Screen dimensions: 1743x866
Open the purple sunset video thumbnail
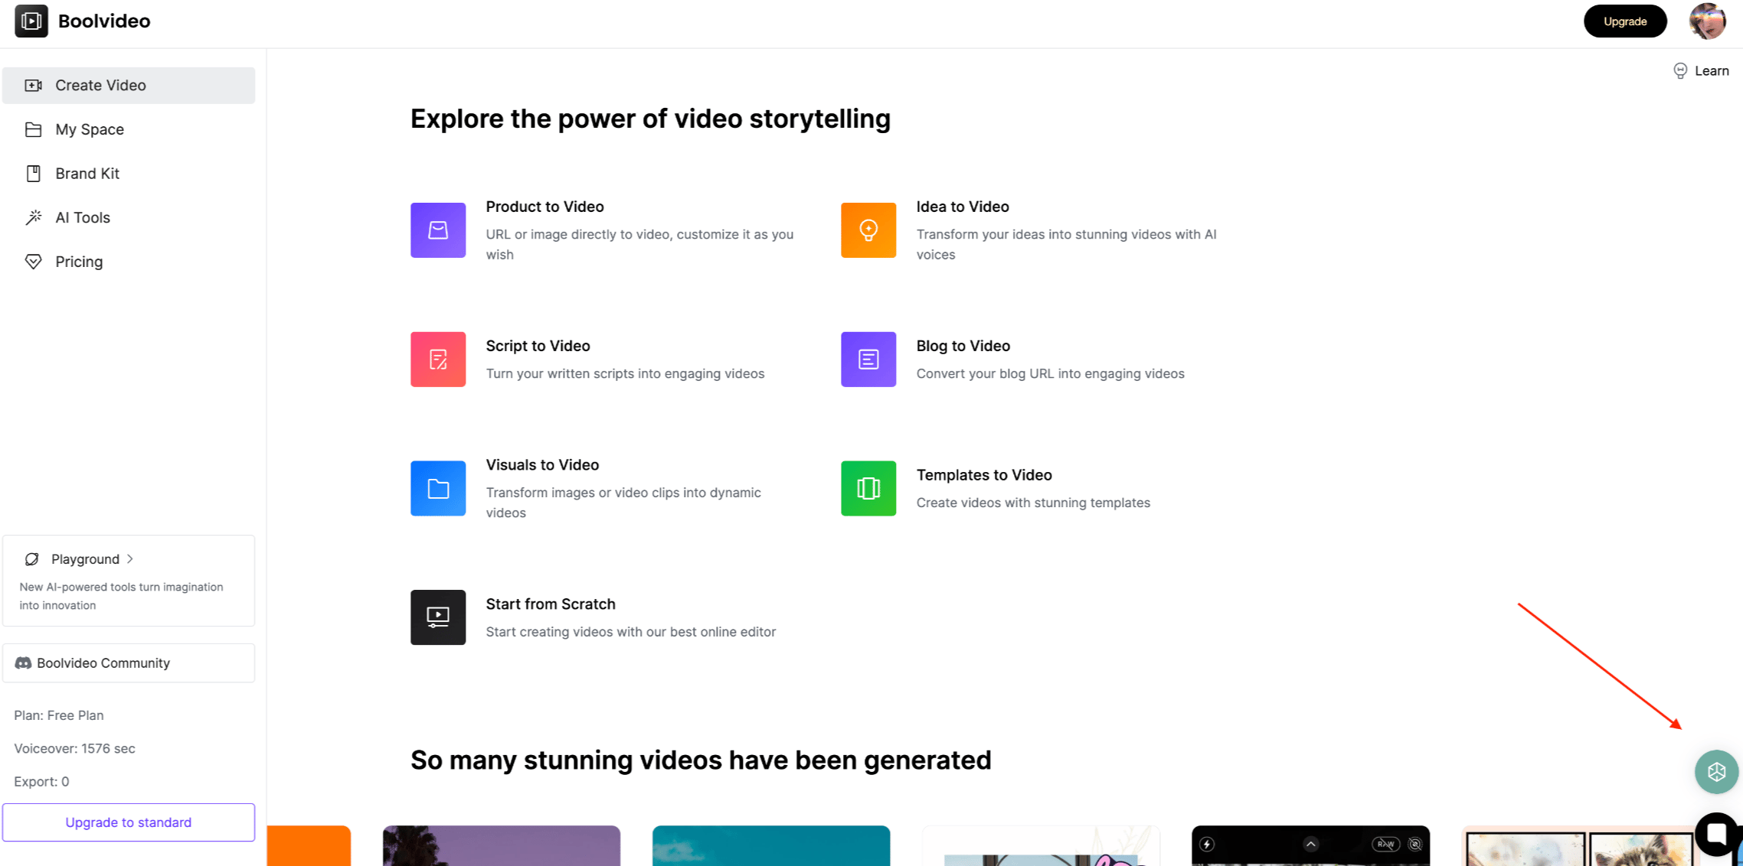tap(502, 846)
